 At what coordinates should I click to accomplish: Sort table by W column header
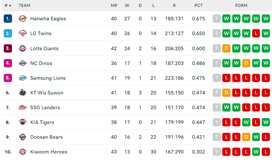tap(127, 6)
